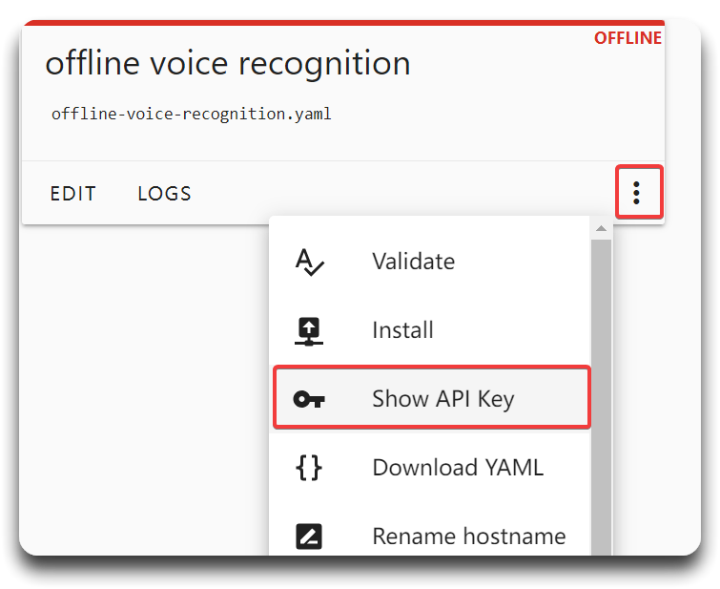720x589 pixels.
Task: Click the key icon for API Key
Action: coord(309,399)
